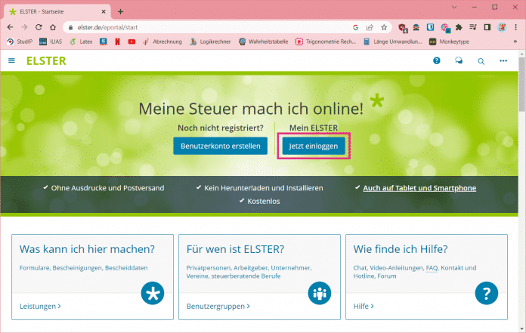Open the Chrome profile avatar
526x333 pixels.
click(x=502, y=27)
